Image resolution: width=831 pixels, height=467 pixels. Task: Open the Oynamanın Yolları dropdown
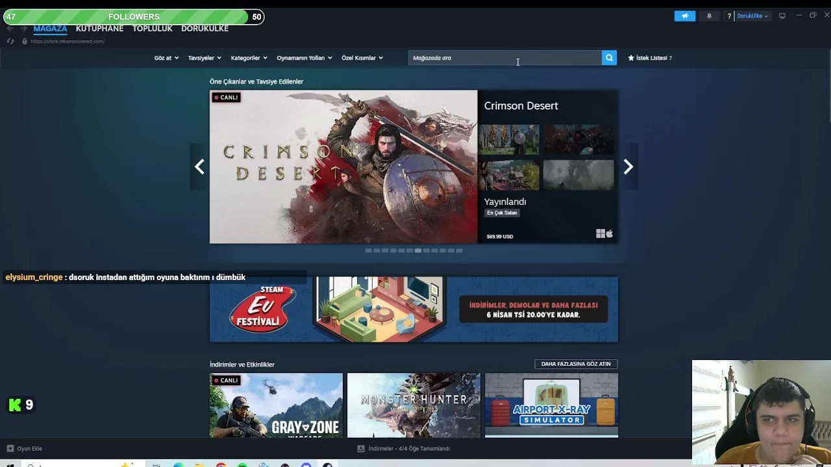[x=304, y=58]
